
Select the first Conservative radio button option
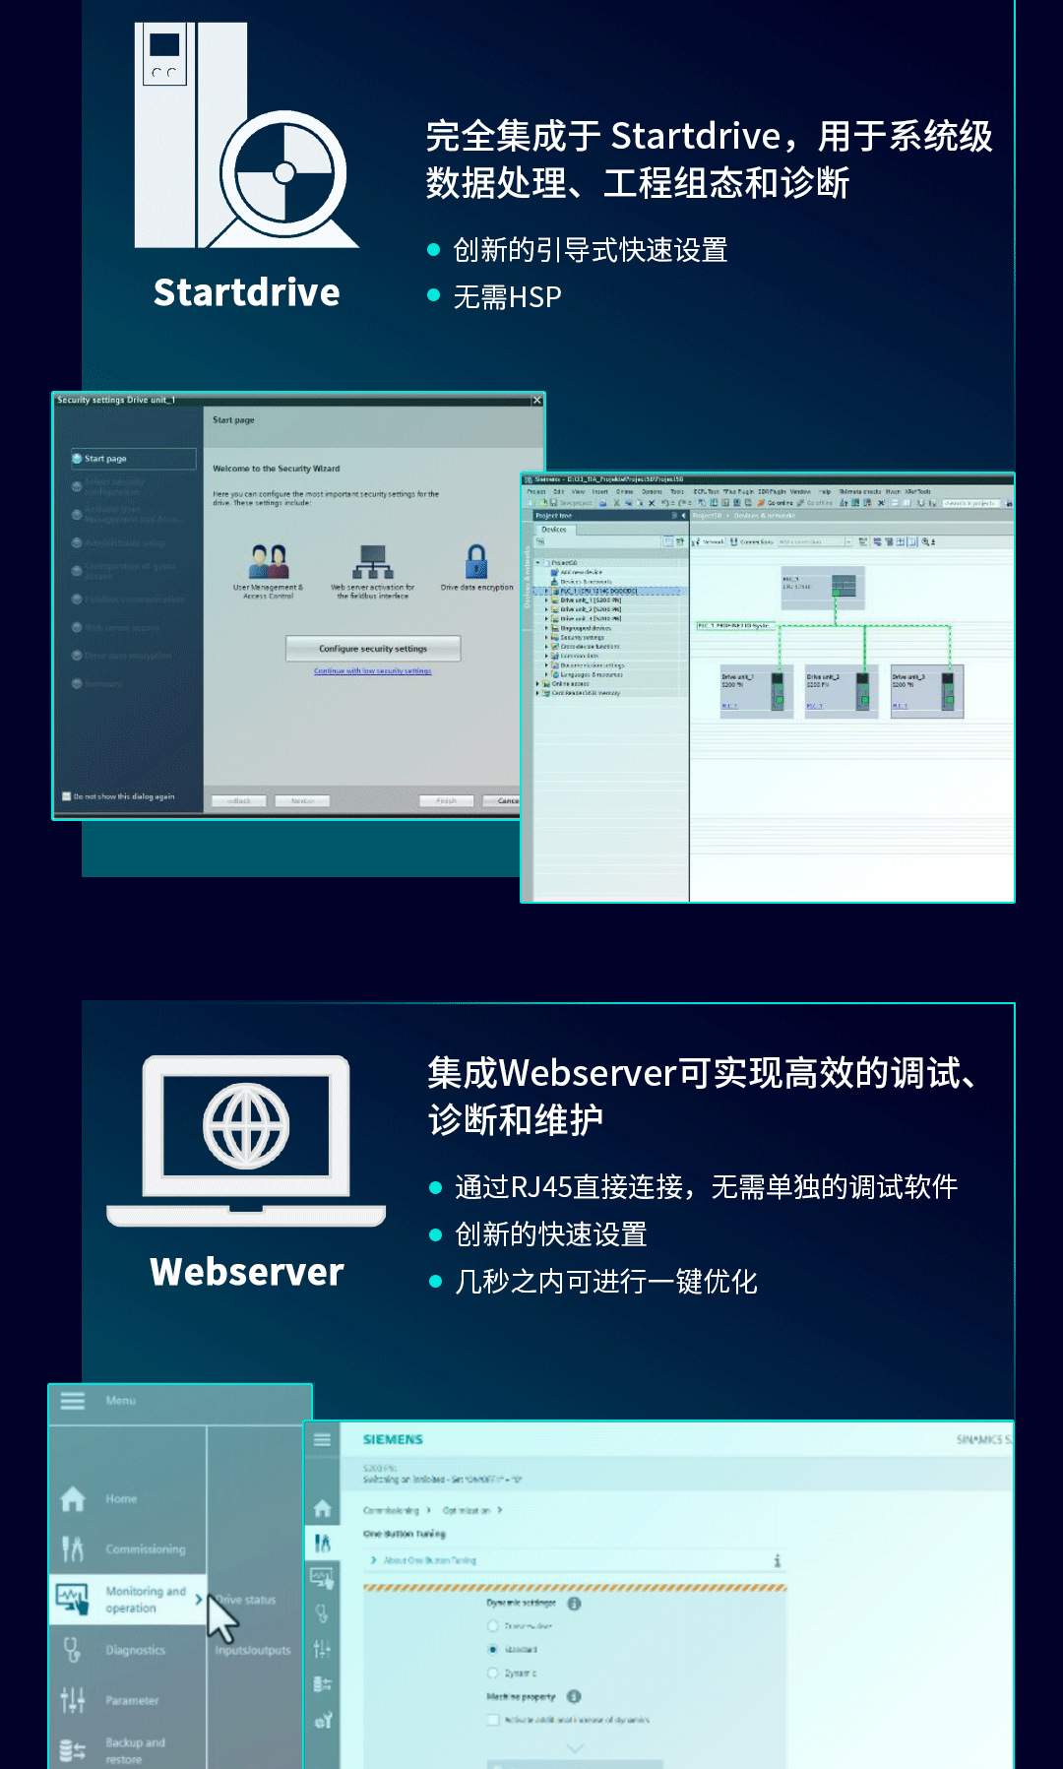493,1625
